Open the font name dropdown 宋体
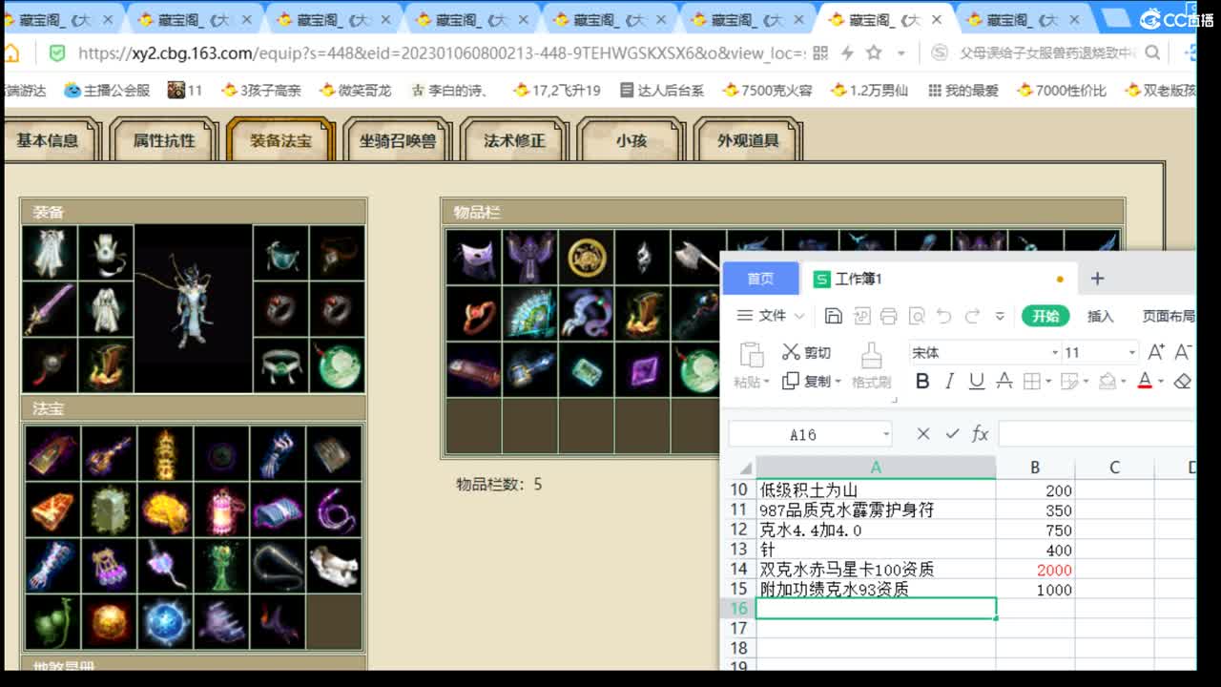The width and height of the screenshot is (1221, 687). 1055,352
